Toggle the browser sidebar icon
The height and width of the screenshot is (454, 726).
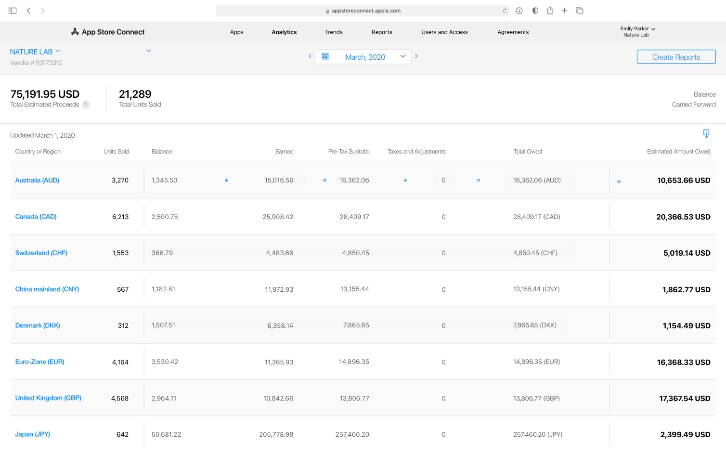pos(12,10)
